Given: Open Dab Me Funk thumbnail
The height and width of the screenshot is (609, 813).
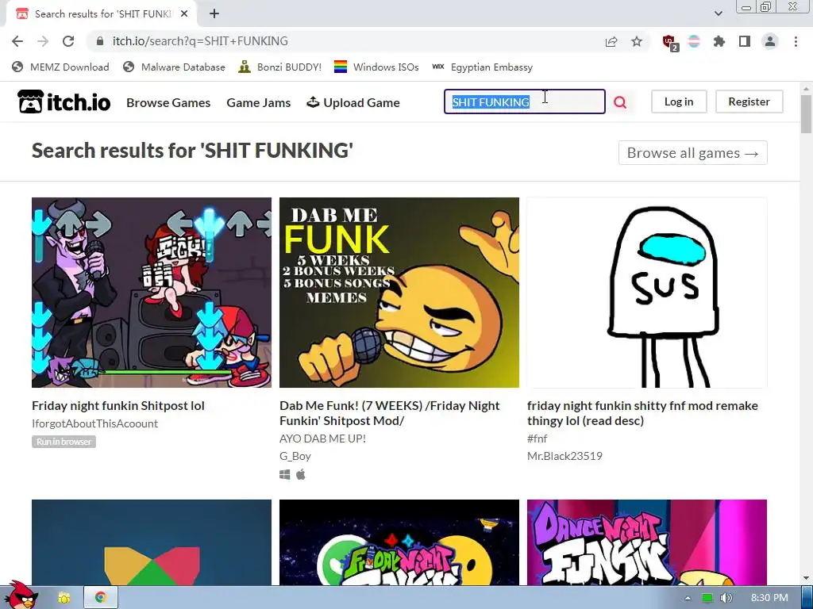Looking at the screenshot, I should pos(399,293).
